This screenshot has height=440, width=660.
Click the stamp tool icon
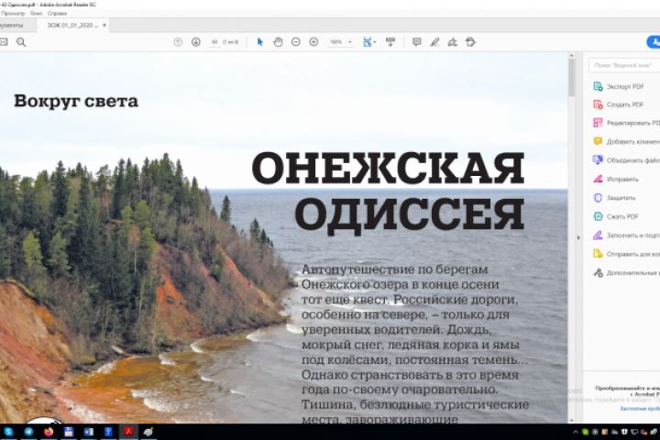point(470,42)
